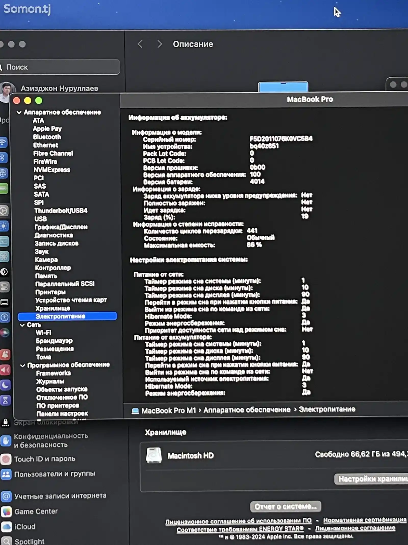Open Хранилище entry in tree
Viewport: 408px width, 545px height.
pyautogui.click(x=53, y=308)
